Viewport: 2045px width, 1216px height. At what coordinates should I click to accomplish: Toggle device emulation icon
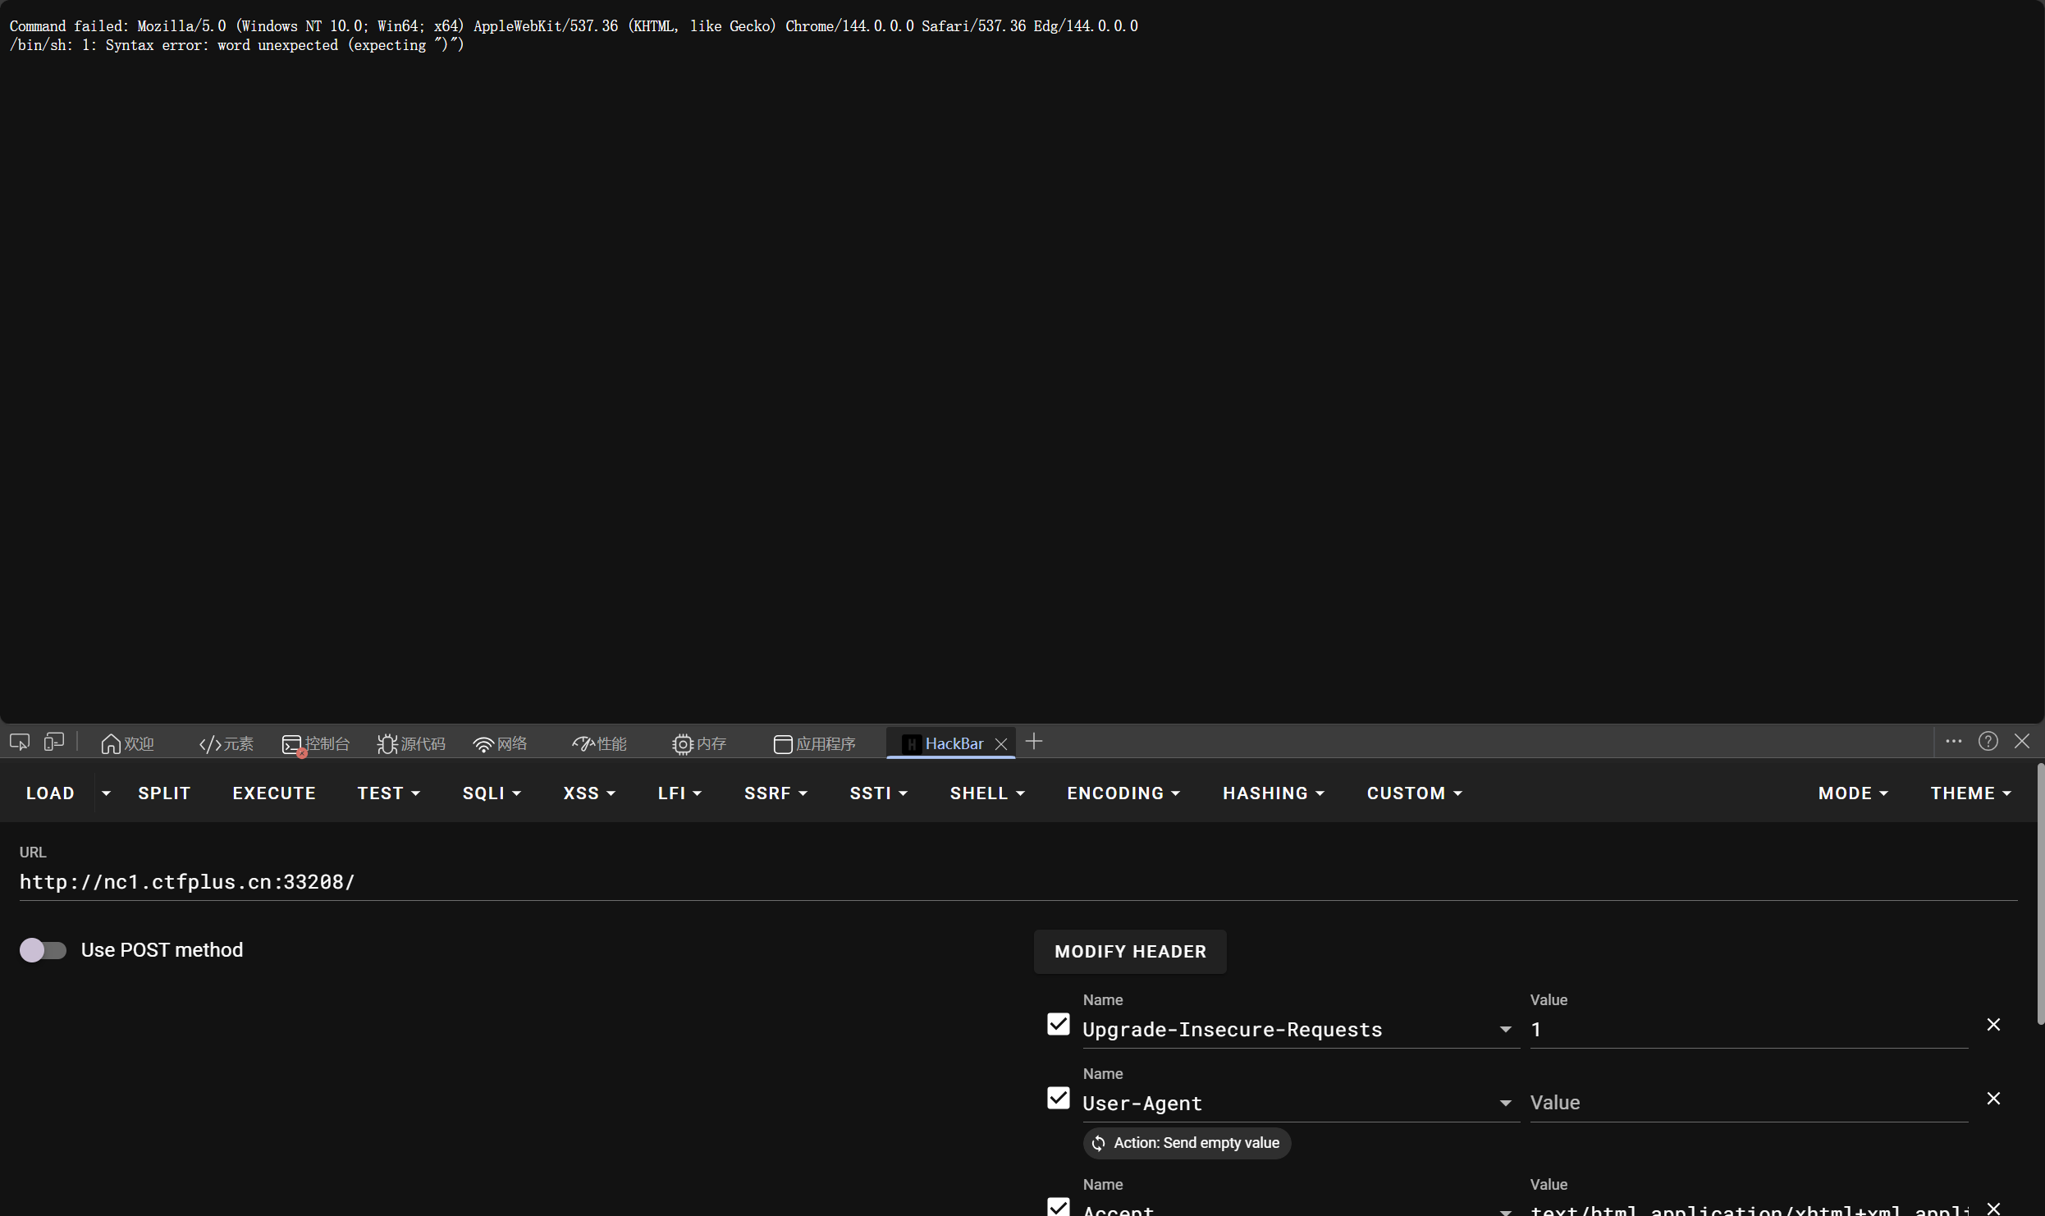[54, 743]
